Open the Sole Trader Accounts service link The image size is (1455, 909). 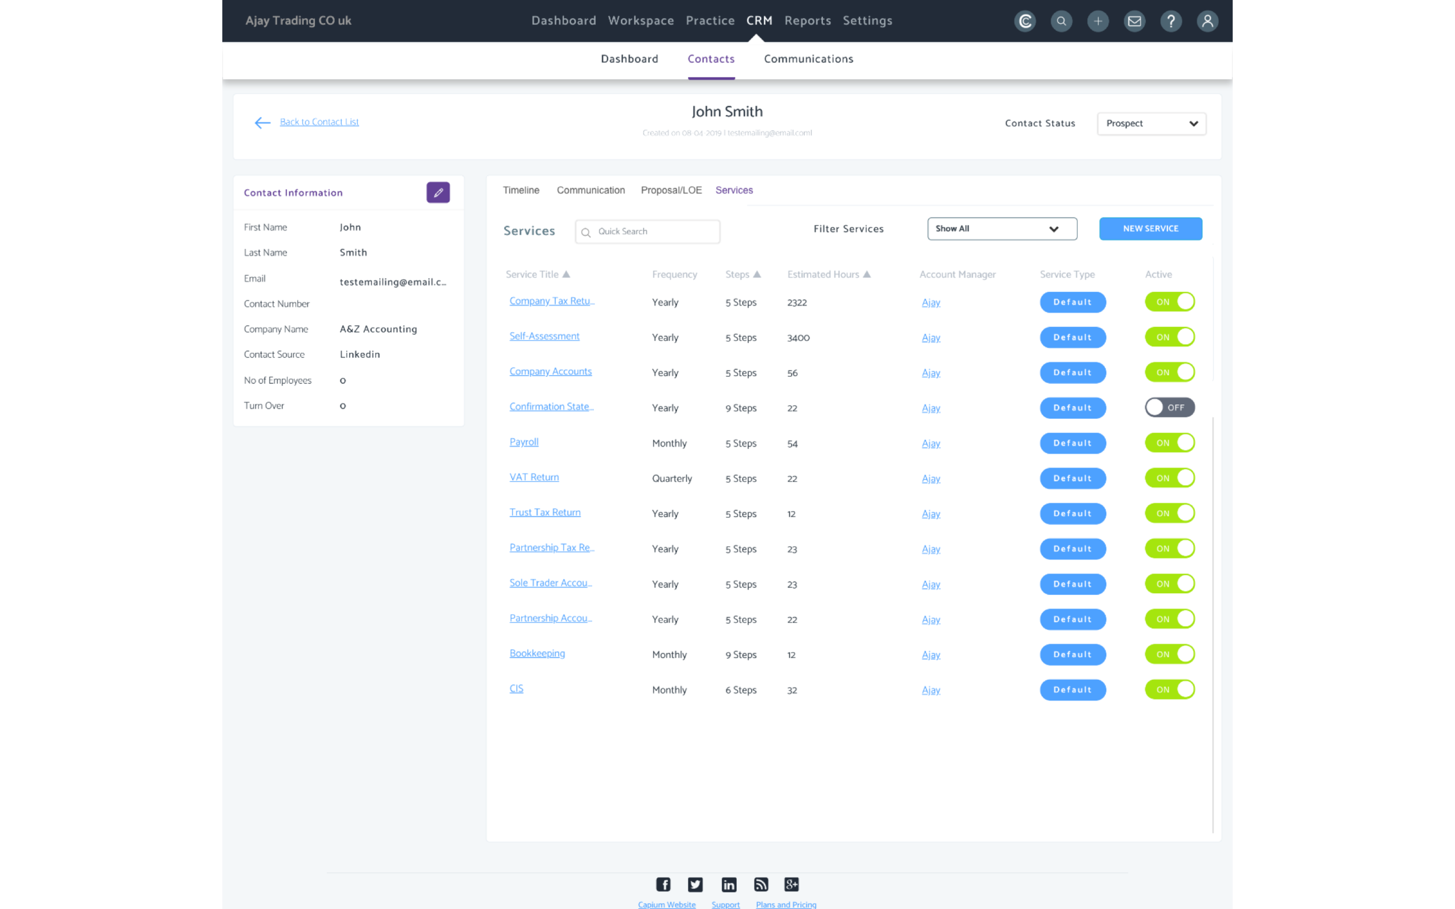(551, 583)
